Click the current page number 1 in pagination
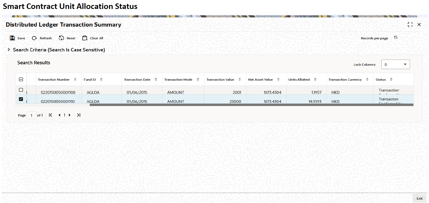429x203 pixels. point(64,115)
